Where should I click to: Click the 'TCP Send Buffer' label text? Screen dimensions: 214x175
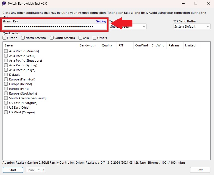[x=185, y=21]
